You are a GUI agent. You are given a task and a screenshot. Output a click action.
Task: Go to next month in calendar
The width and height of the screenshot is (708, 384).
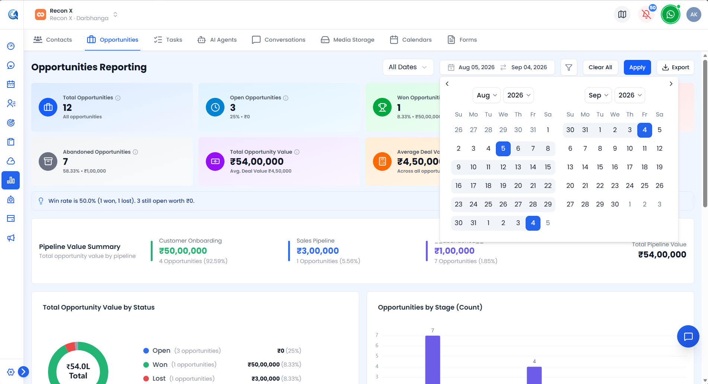[x=671, y=84]
